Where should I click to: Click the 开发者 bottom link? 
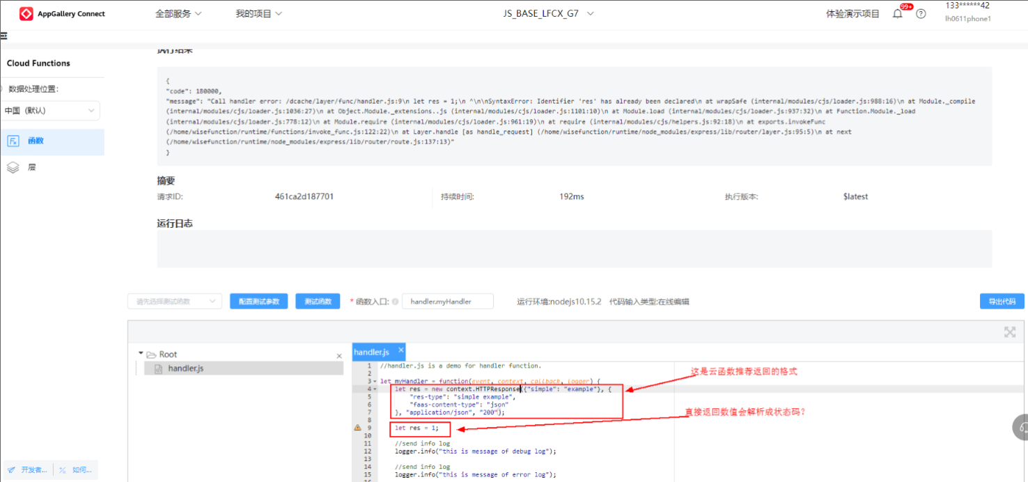pyautogui.click(x=27, y=470)
